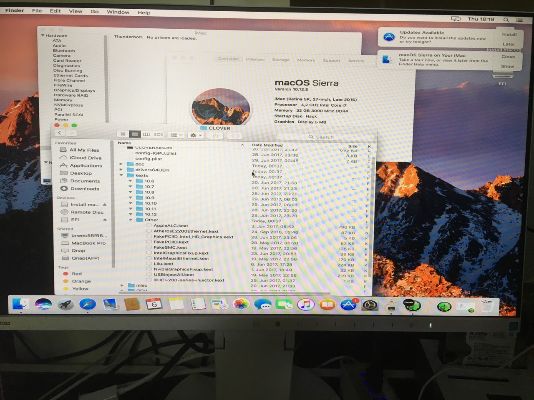Eject the Install macOS volume in sidebar
The image size is (534, 400).
click(105, 205)
